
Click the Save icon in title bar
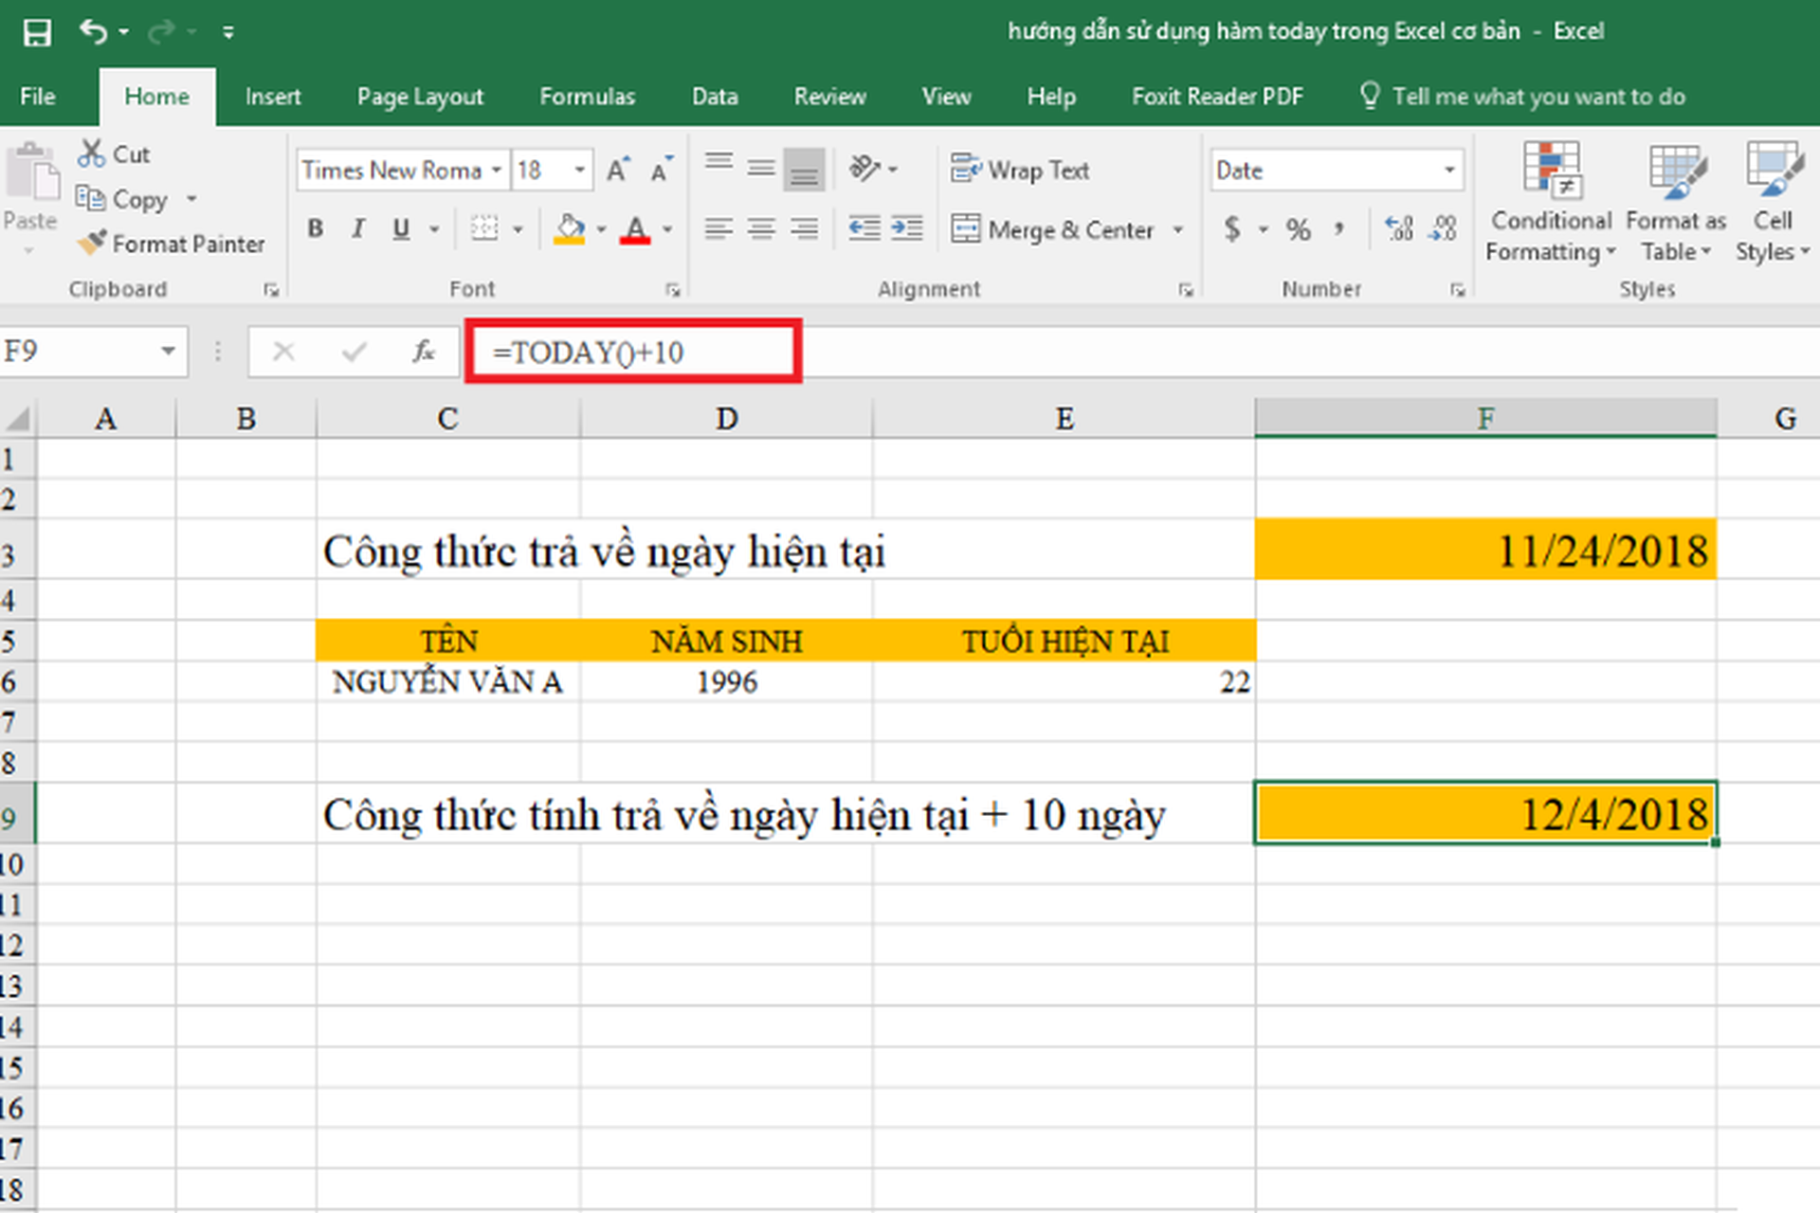pyautogui.click(x=37, y=33)
